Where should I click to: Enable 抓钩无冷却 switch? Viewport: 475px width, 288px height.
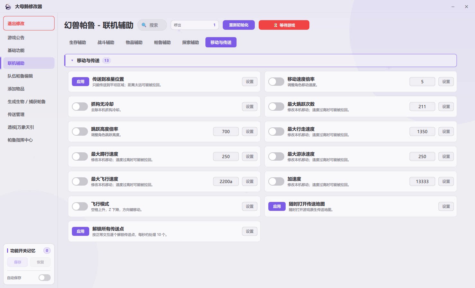point(80,107)
